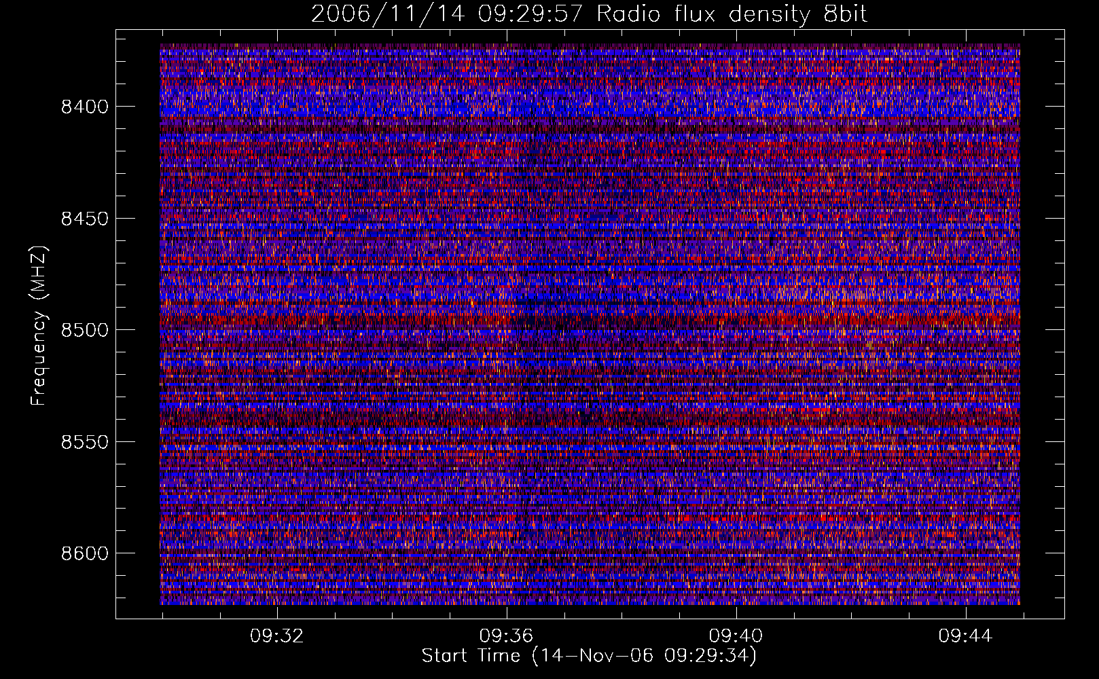The image size is (1099, 679).
Task: Select the 8550 frequency axis label
Action: (x=85, y=442)
